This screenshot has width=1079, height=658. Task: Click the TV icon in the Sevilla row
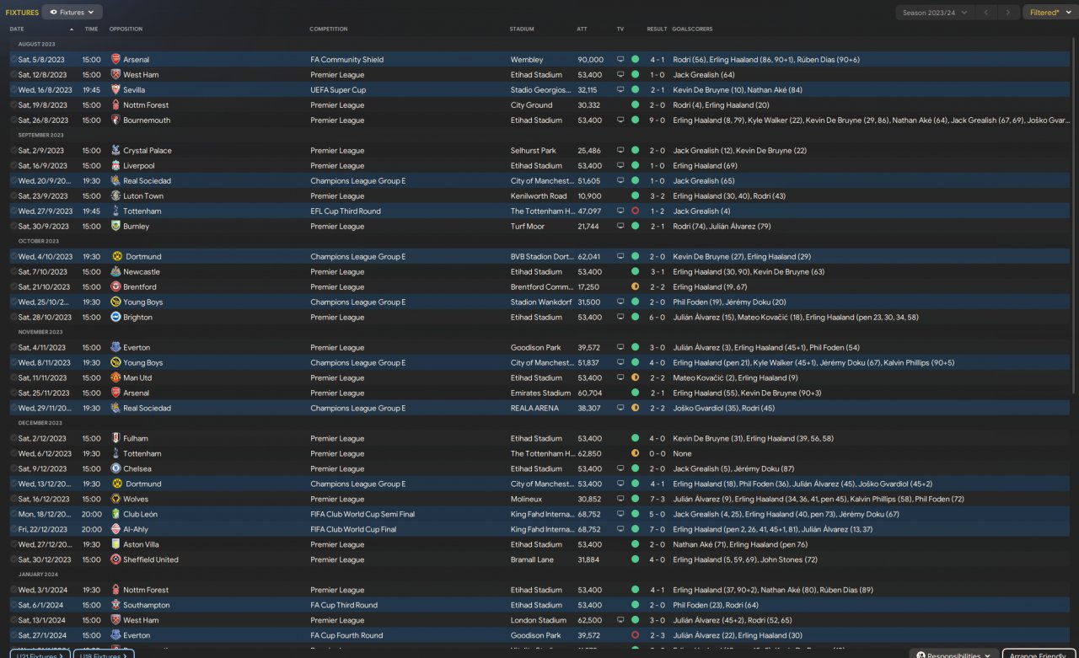[621, 90]
